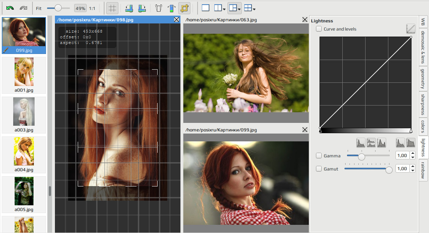
Task: Decrease Gamut with the stepper down arrow
Action: tap(413, 171)
